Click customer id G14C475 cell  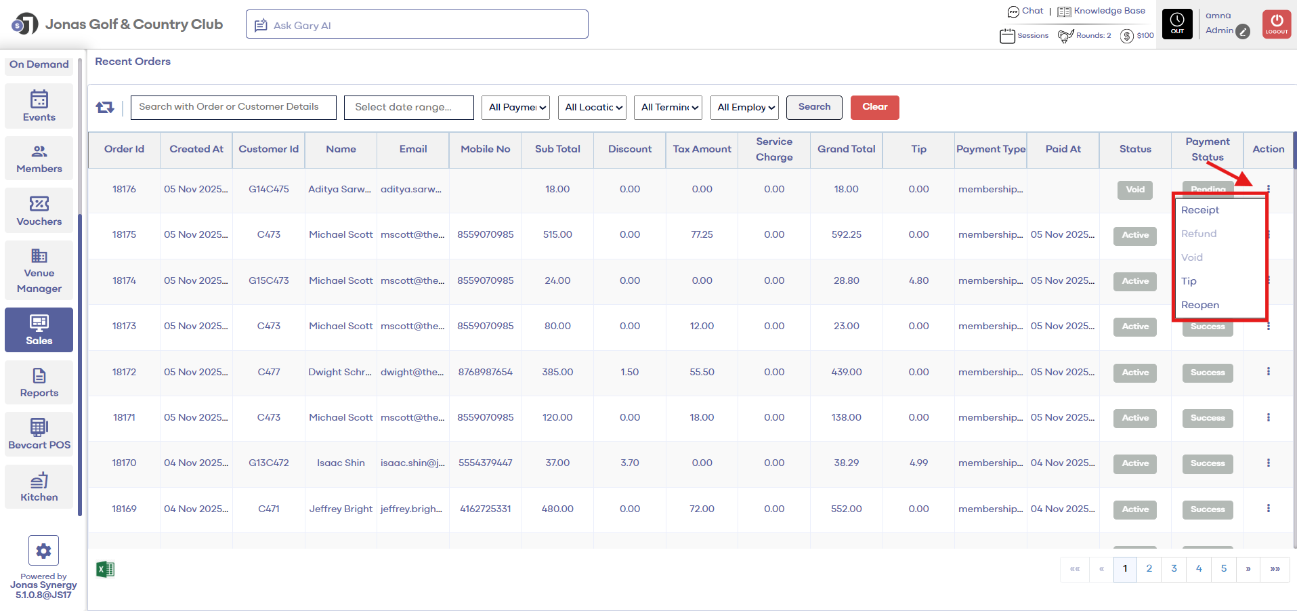[269, 189]
